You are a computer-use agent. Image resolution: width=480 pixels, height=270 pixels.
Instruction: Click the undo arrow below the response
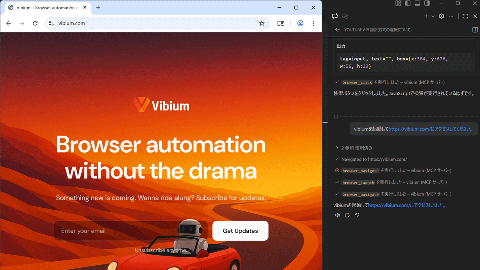pos(357,215)
